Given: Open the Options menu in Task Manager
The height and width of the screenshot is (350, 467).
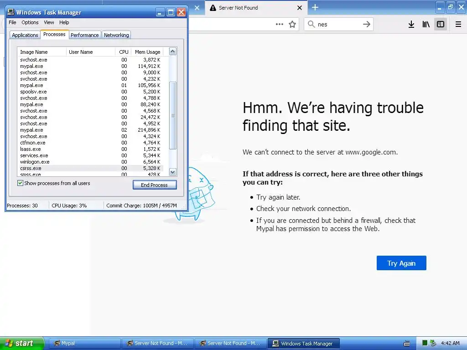Looking at the screenshot, I should pyautogui.click(x=30, y=22).
